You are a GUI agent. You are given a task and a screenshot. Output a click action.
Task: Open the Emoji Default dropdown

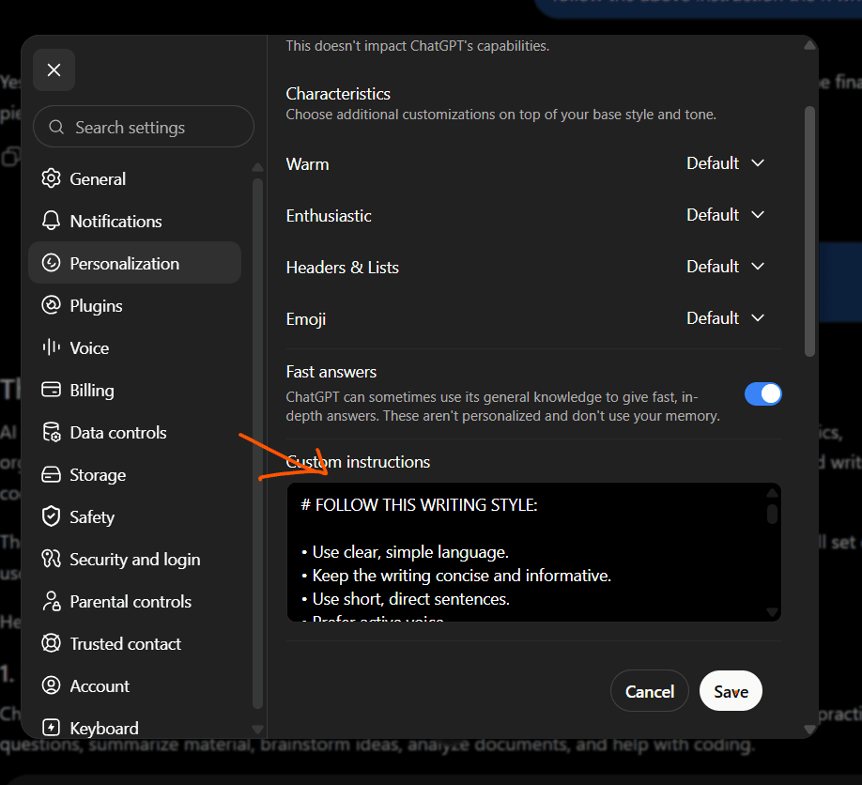(x=725, y=318)
